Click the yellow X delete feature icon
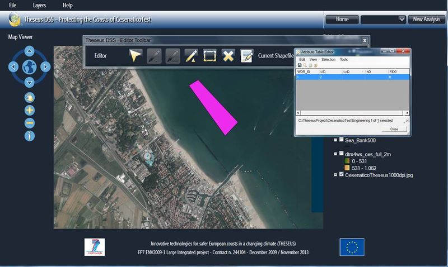This screenshot has width=448, height=267. click(228, 55)
